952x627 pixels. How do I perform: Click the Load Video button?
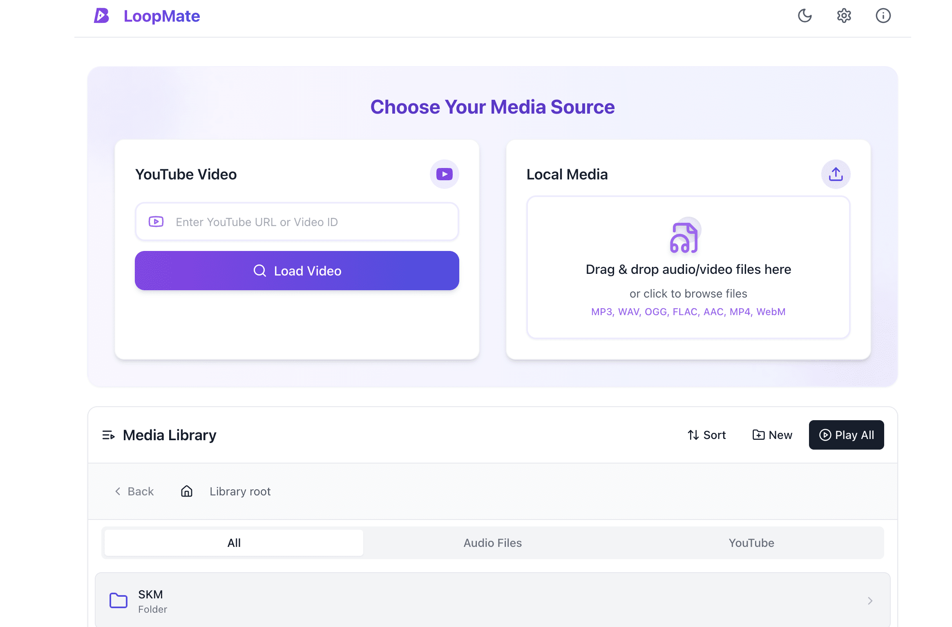(297, 271)
